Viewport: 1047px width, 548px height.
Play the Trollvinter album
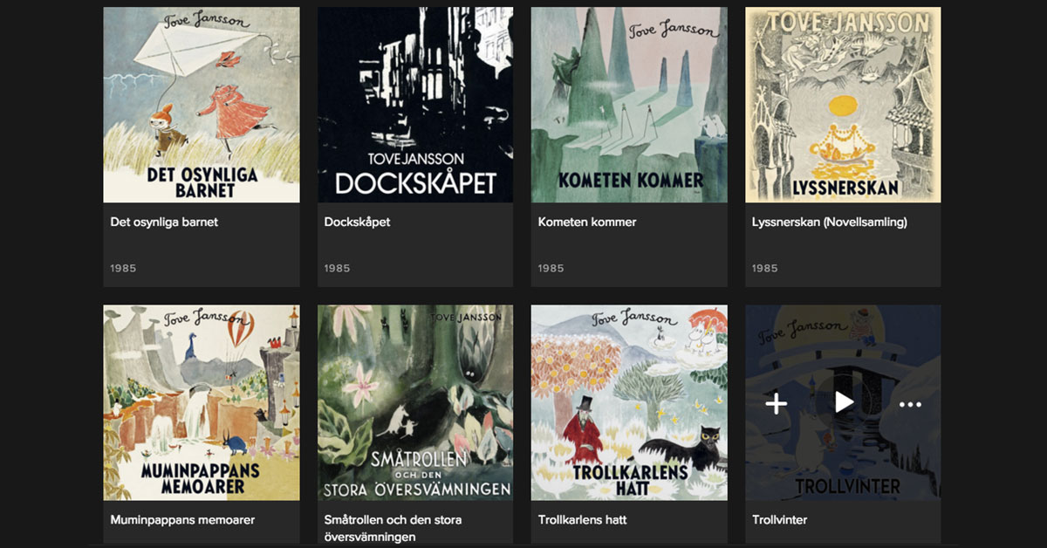pyautogui.click(x=844, y=402)
